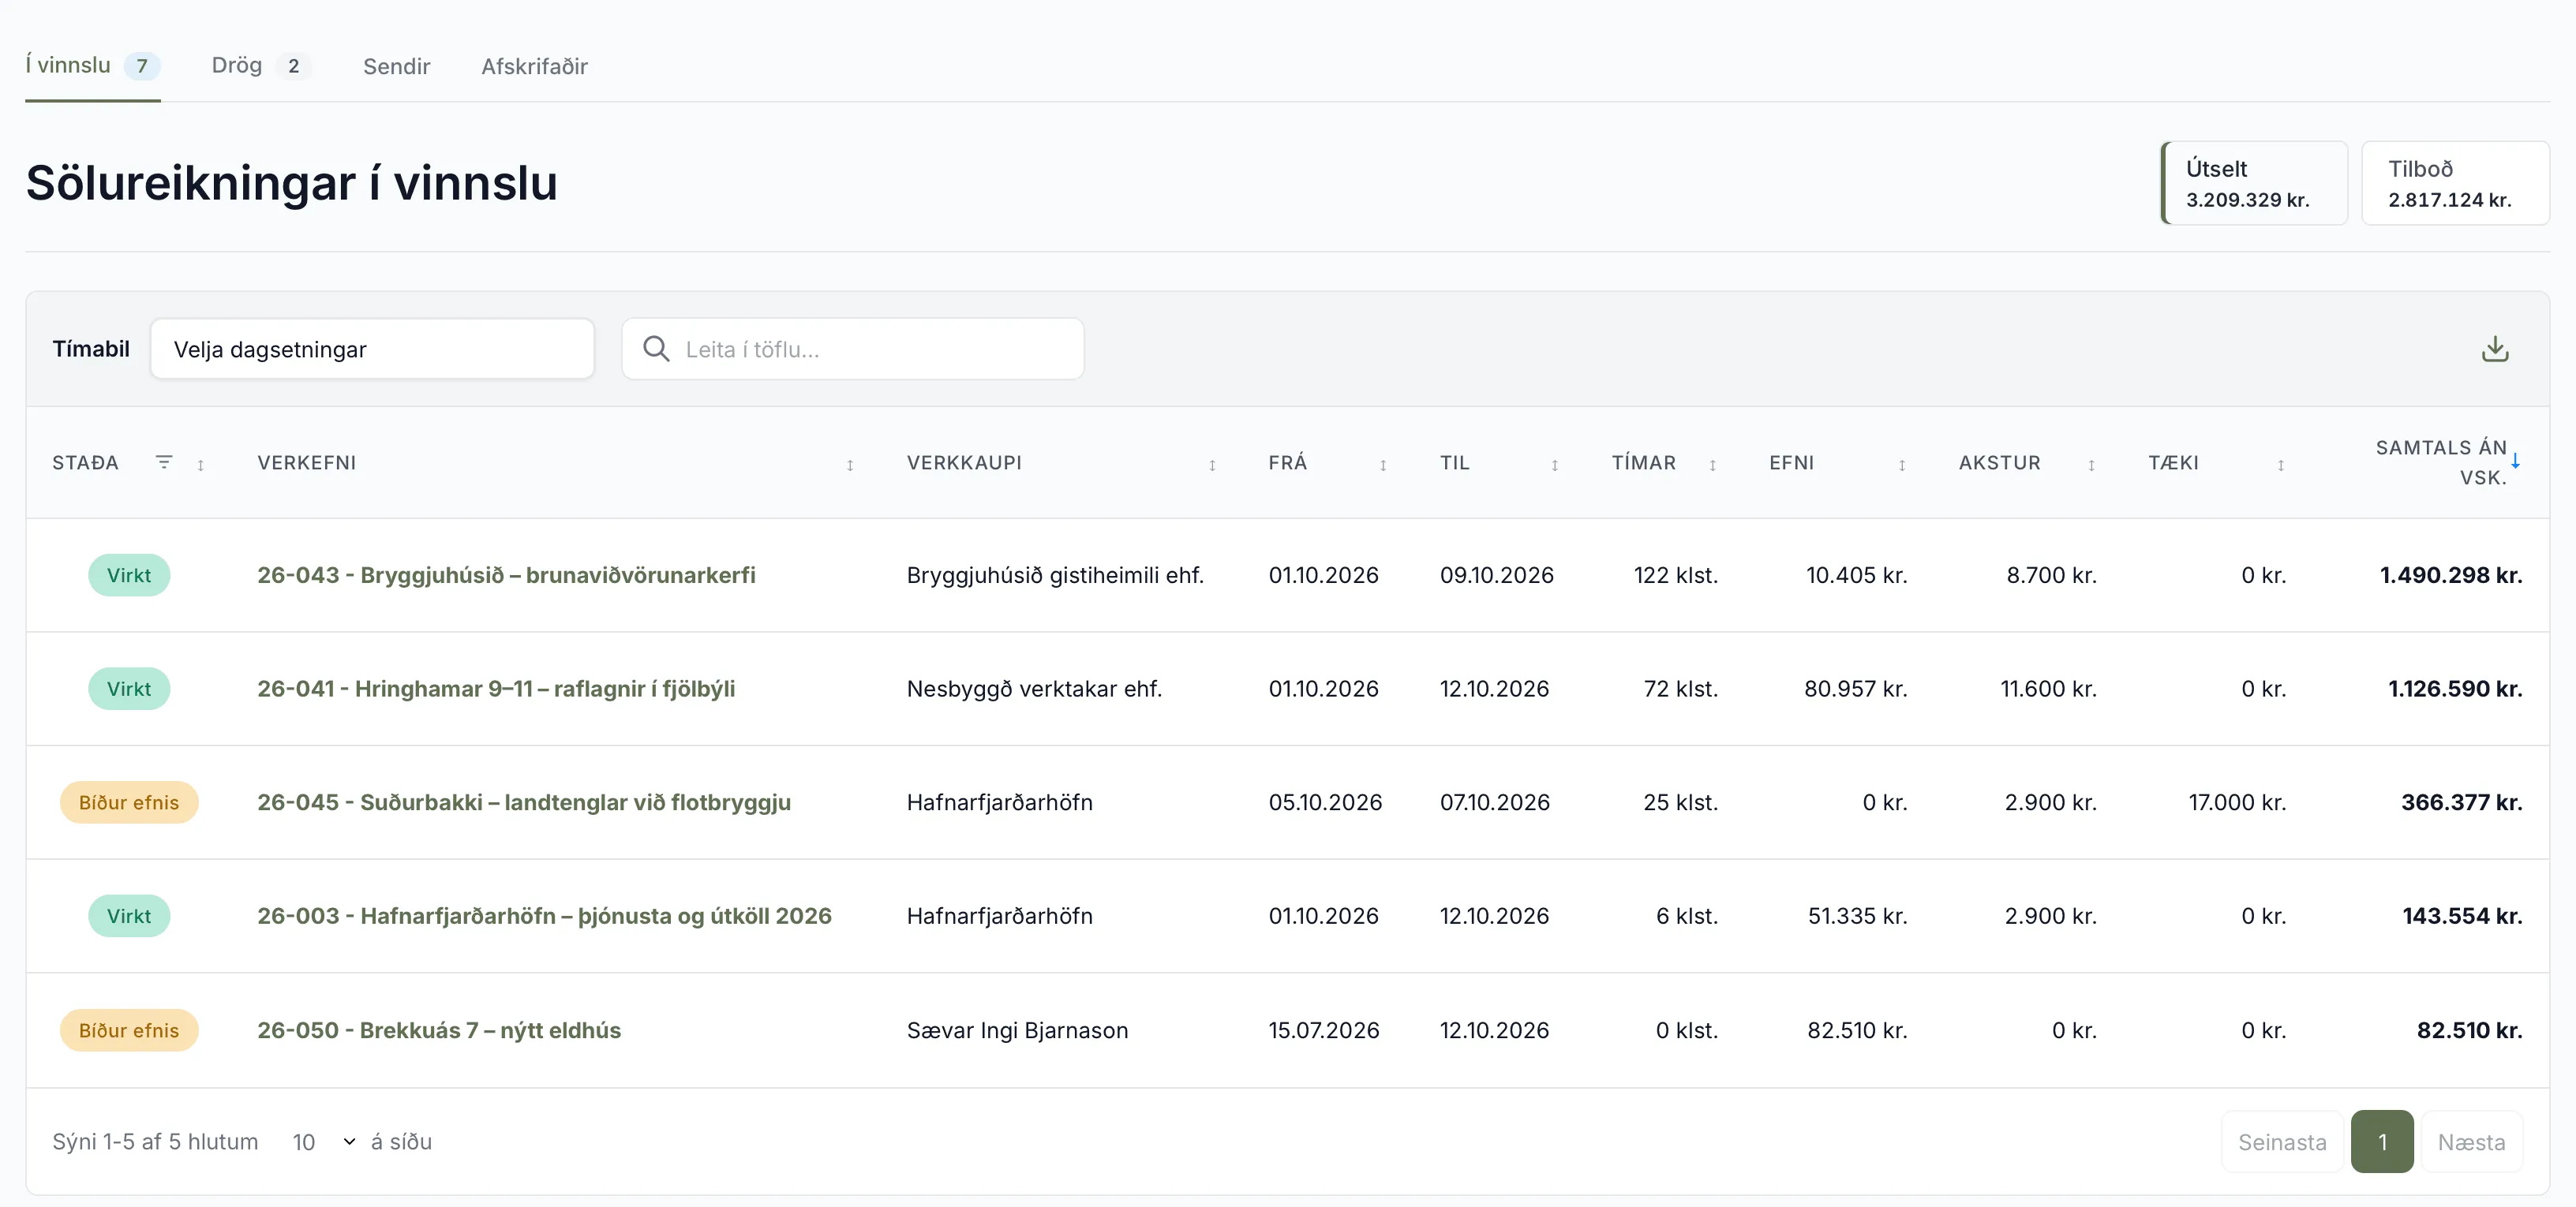Click client Sævar Ingi Bjarnason
The image size is (2576, 1207).
tap(1017, 1029)
